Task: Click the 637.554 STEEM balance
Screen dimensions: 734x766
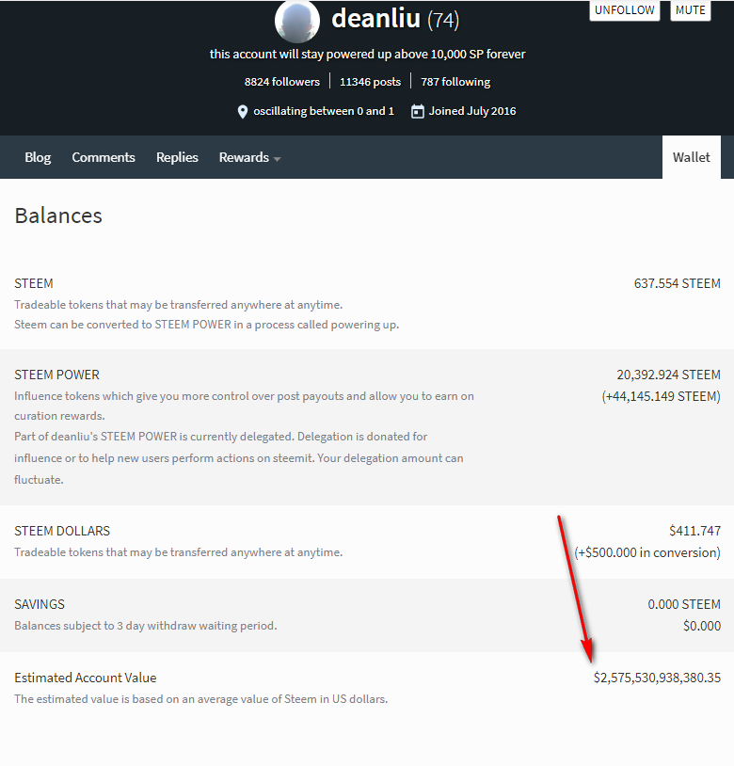Action: pos(677,283)
